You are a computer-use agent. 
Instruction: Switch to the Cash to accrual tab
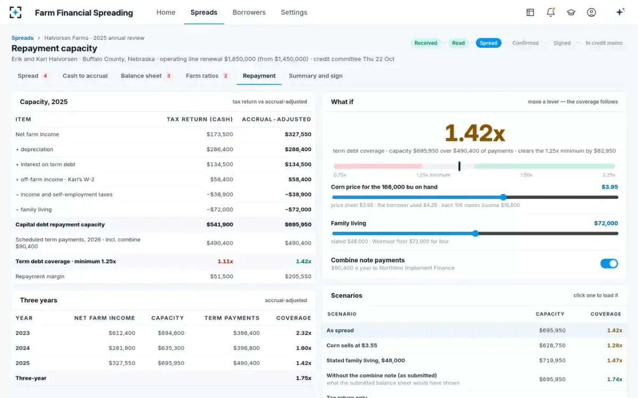tap(85, 76)
